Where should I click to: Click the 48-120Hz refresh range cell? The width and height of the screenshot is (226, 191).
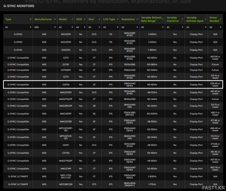(152, 92)
